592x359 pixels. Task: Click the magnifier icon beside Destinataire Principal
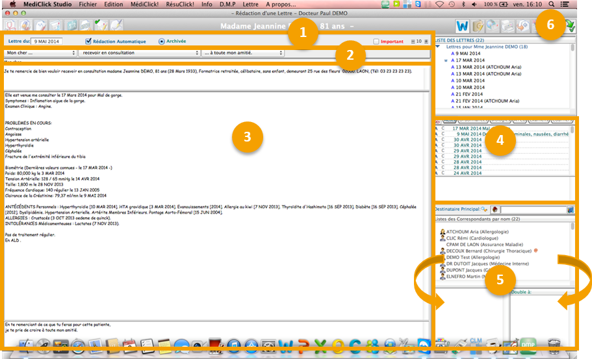pyautogui.click(x=484, y=210)
